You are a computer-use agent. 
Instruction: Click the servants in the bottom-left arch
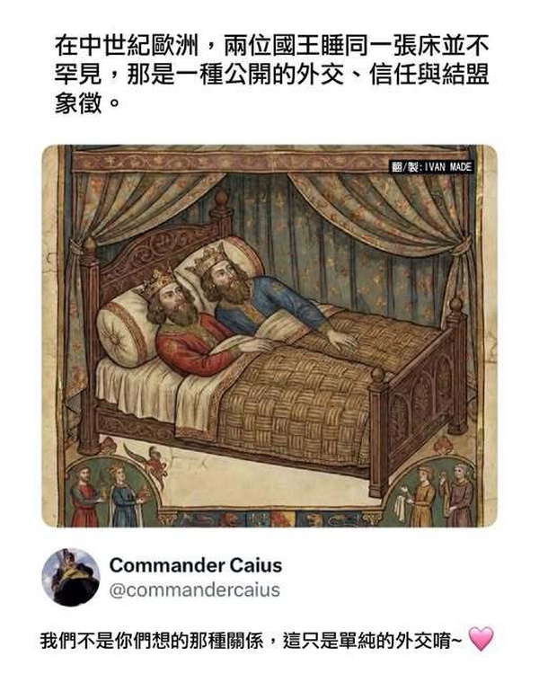pos(108,495)
